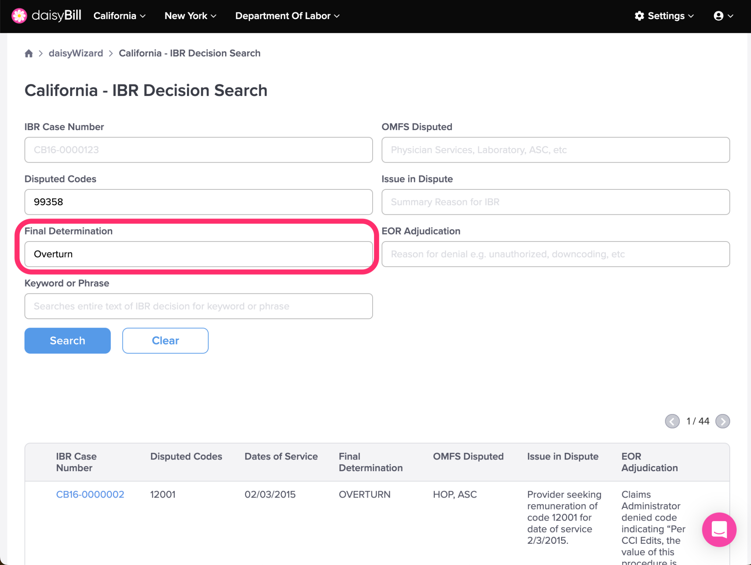Open the user account avatar menu

pyautogui.click(x=723, y=16)
